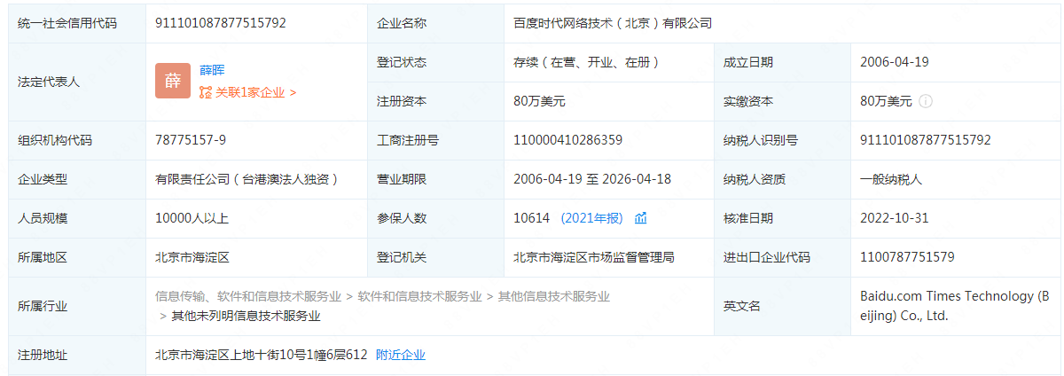
Task: Select business registration number 110000410286359
Action: [567, 140]
